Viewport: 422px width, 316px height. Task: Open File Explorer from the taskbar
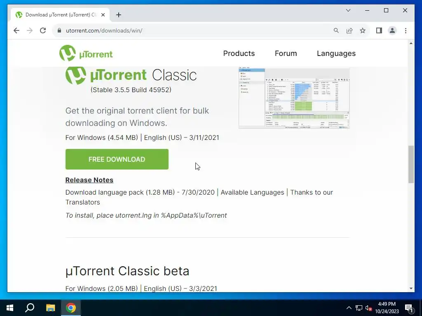click(50, 308)
